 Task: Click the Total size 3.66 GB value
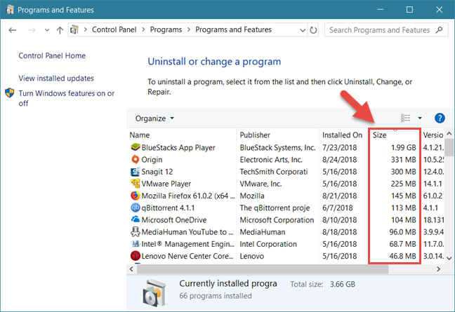click(343, 284)
